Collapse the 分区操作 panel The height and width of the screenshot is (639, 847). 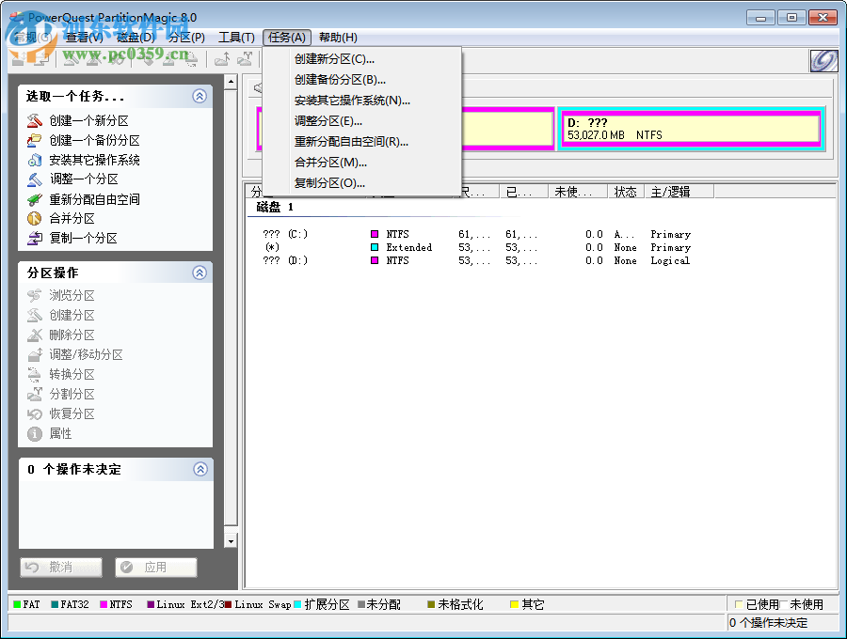(200, 273)
